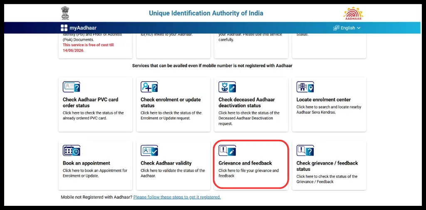Click the Check grievance / feedback status icon
The width and height of the screenshot is (426, 210).
[305, 151]
